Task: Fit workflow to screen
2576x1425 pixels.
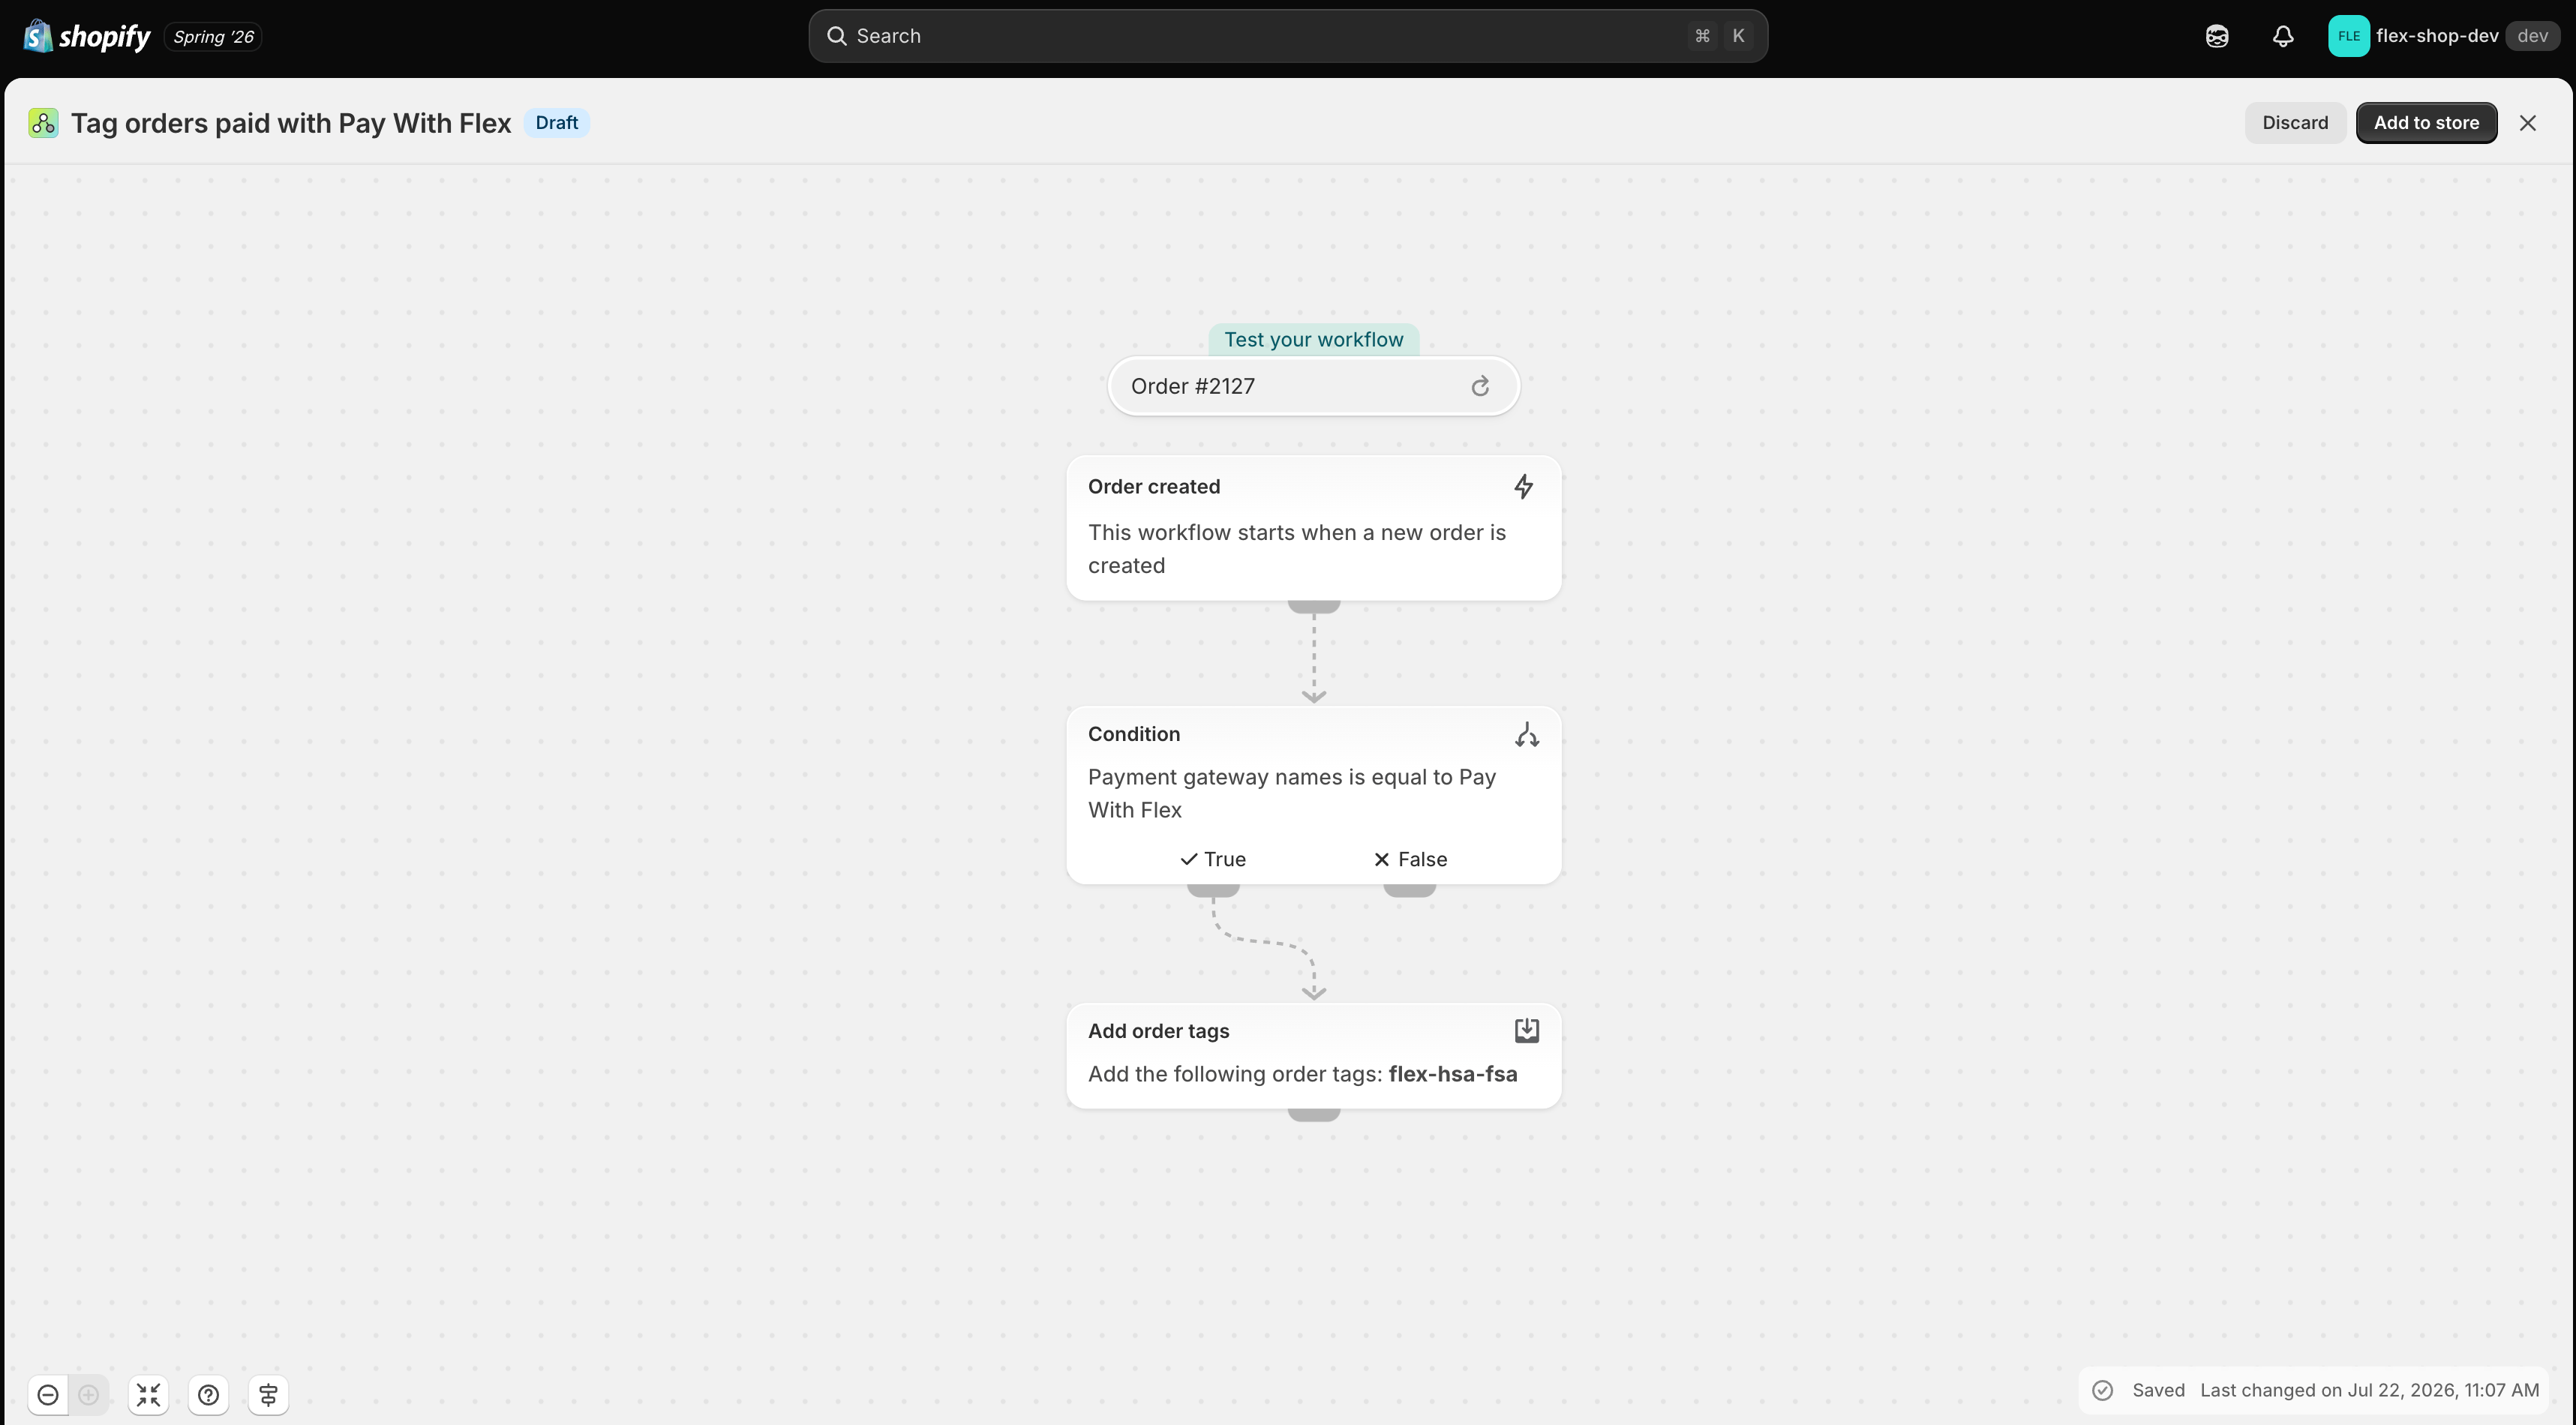Action: pos(148,1394)
